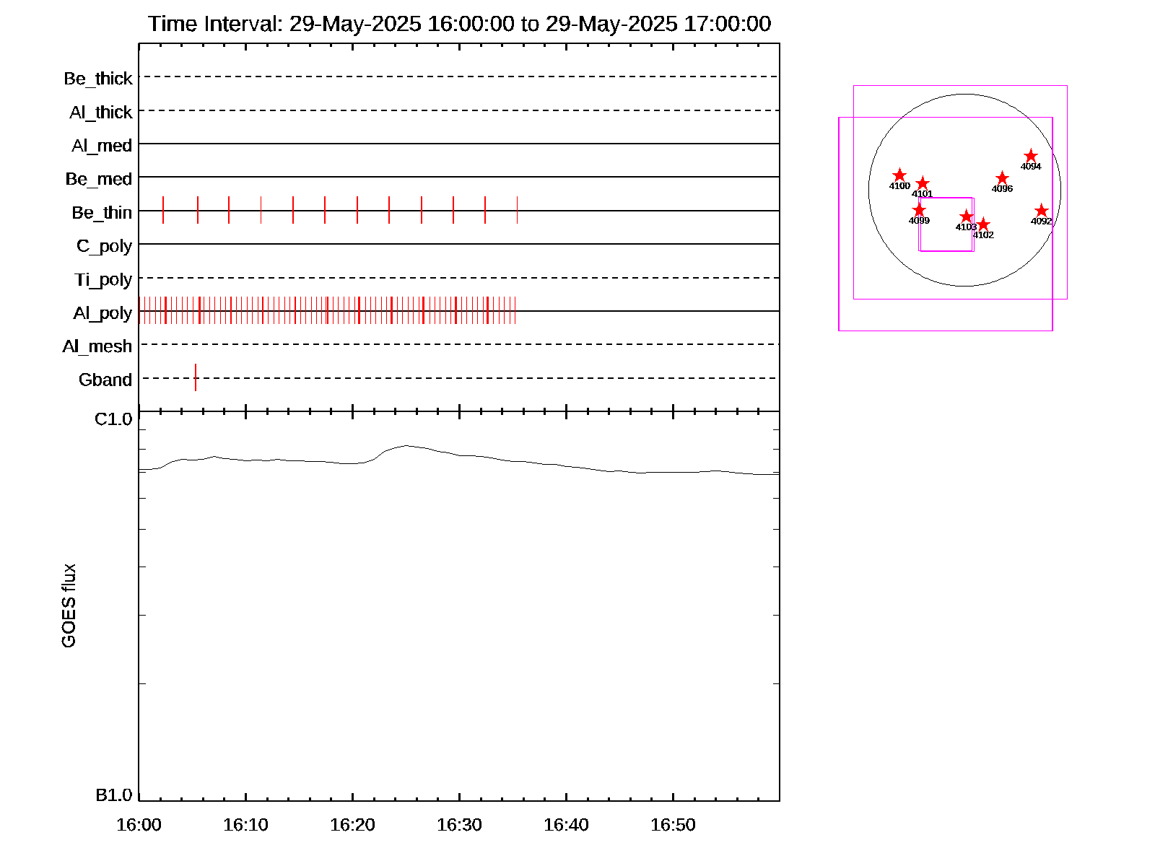The width and height of the screenshot is (1155, 866).
Task: Click the last red Be_thin exposure tick
Action: tap(517, 210)
